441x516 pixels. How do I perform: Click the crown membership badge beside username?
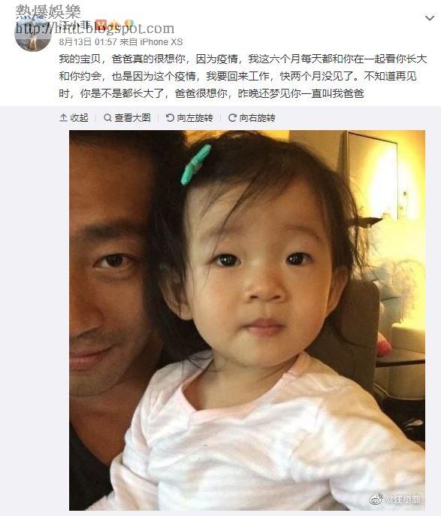coord(115,24)
